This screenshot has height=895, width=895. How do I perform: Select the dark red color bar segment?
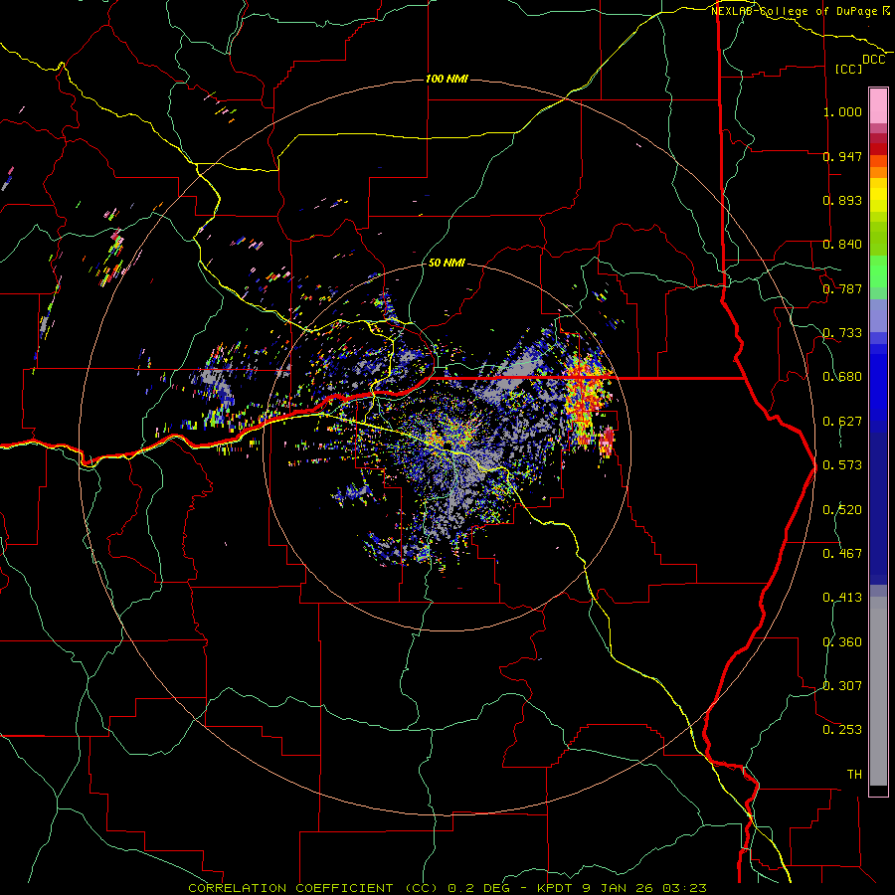[878, 149]
